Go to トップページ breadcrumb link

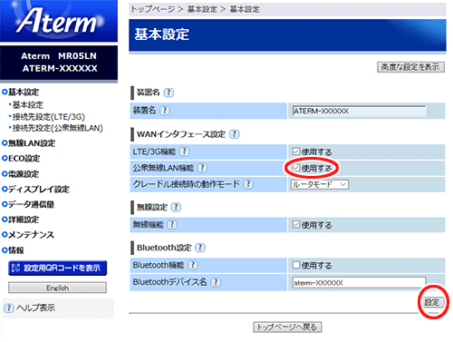pyautogui.click(x=153, y=9)
